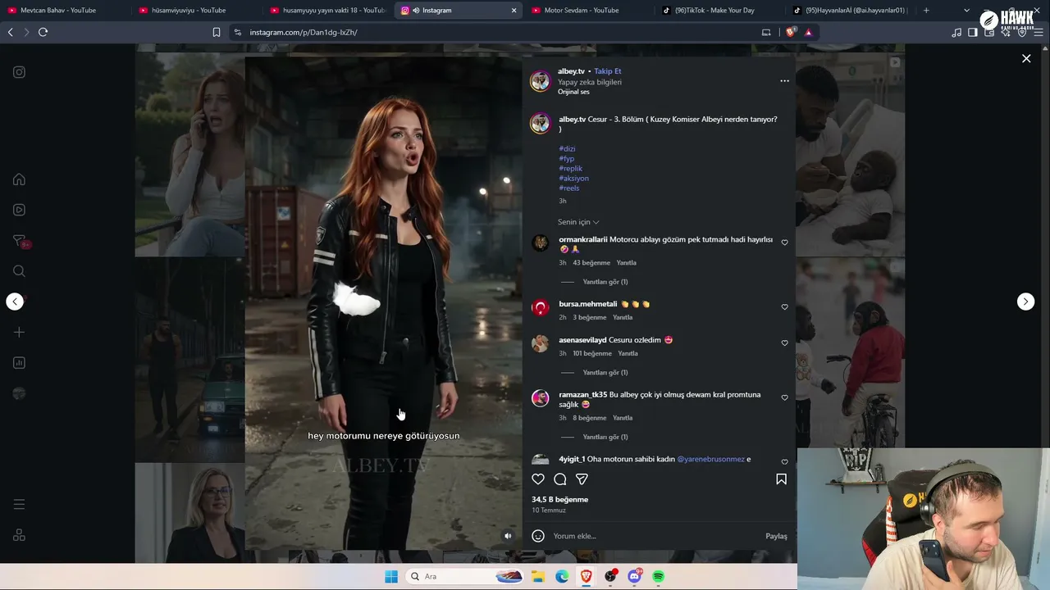The height and width of the screenshot is (590, 1050).
Task: Click "Takip Et" to follow albey.tv
Action: (x=608, y=71)
